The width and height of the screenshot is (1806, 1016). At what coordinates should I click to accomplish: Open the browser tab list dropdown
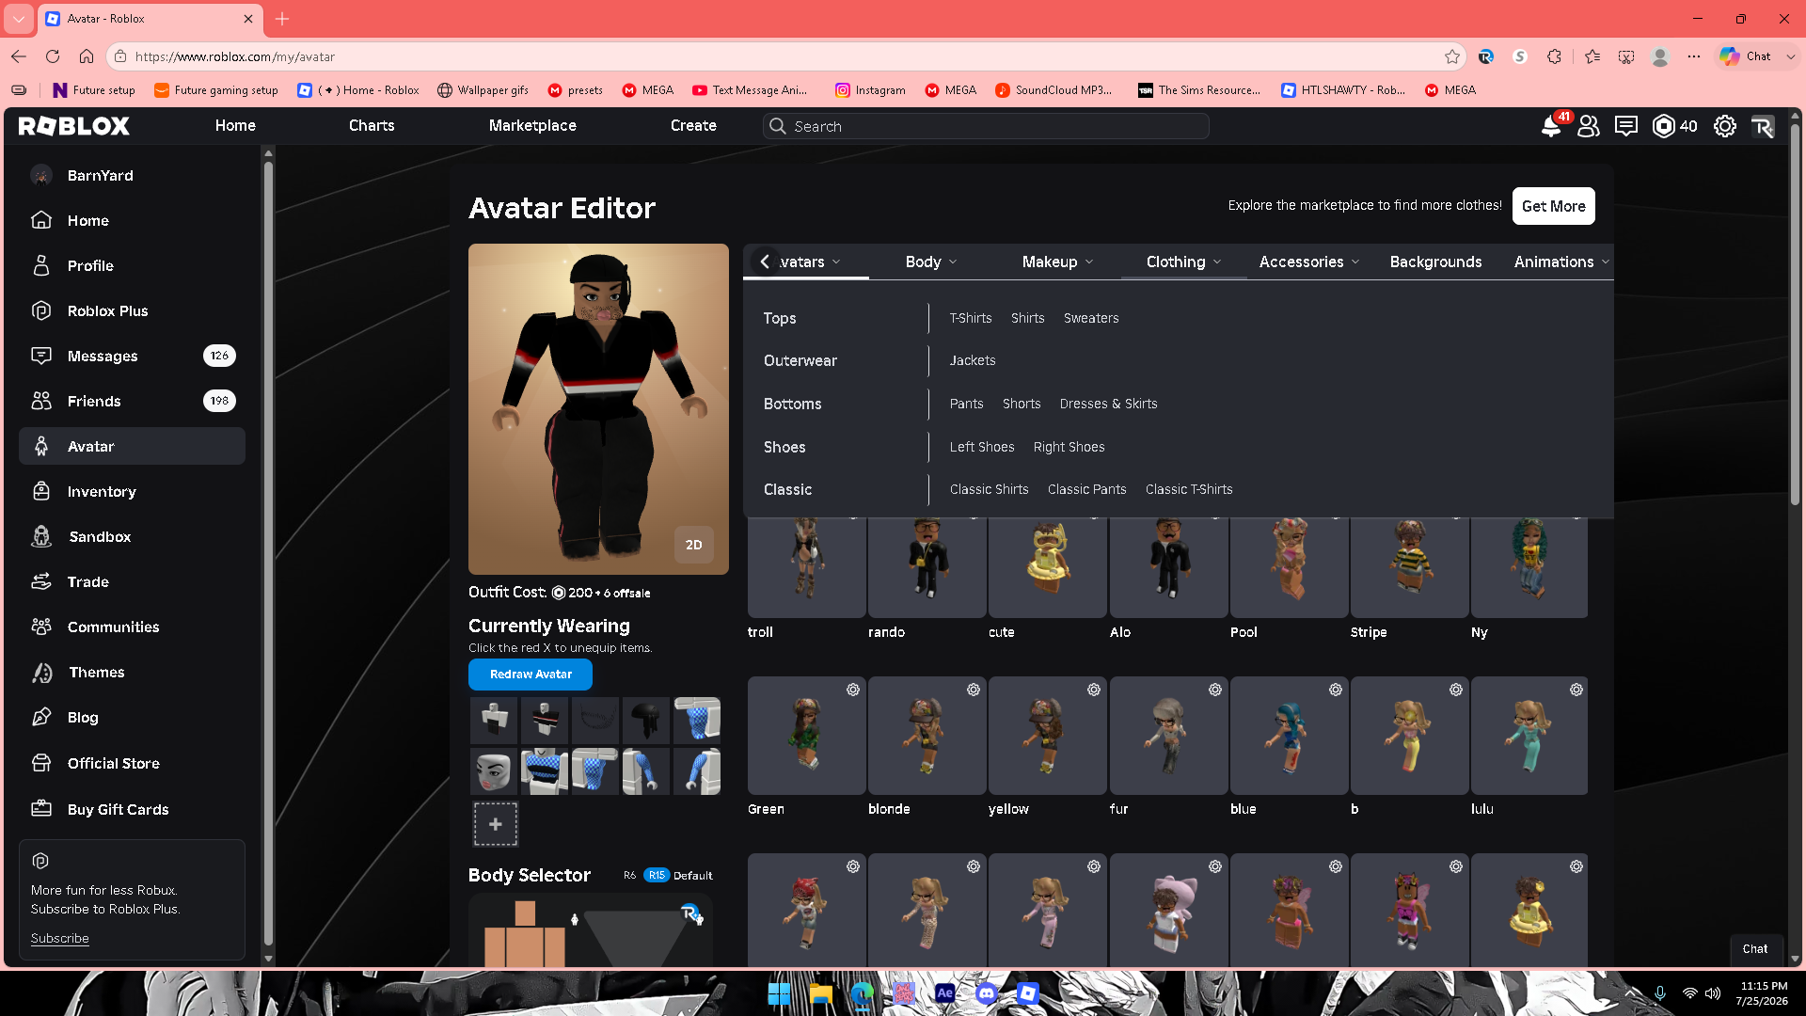coord(19,19)
